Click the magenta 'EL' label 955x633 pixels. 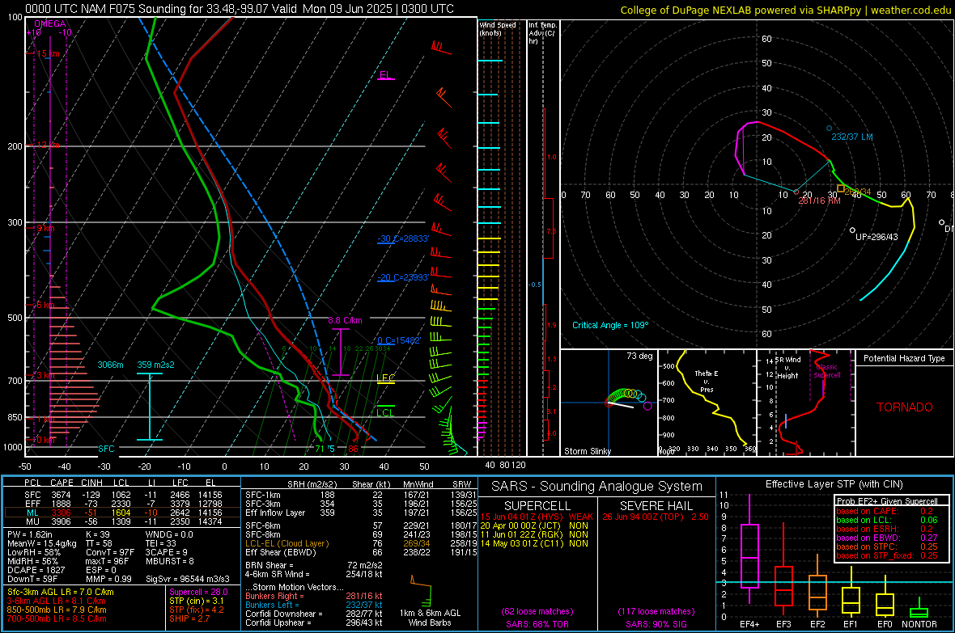385,75
